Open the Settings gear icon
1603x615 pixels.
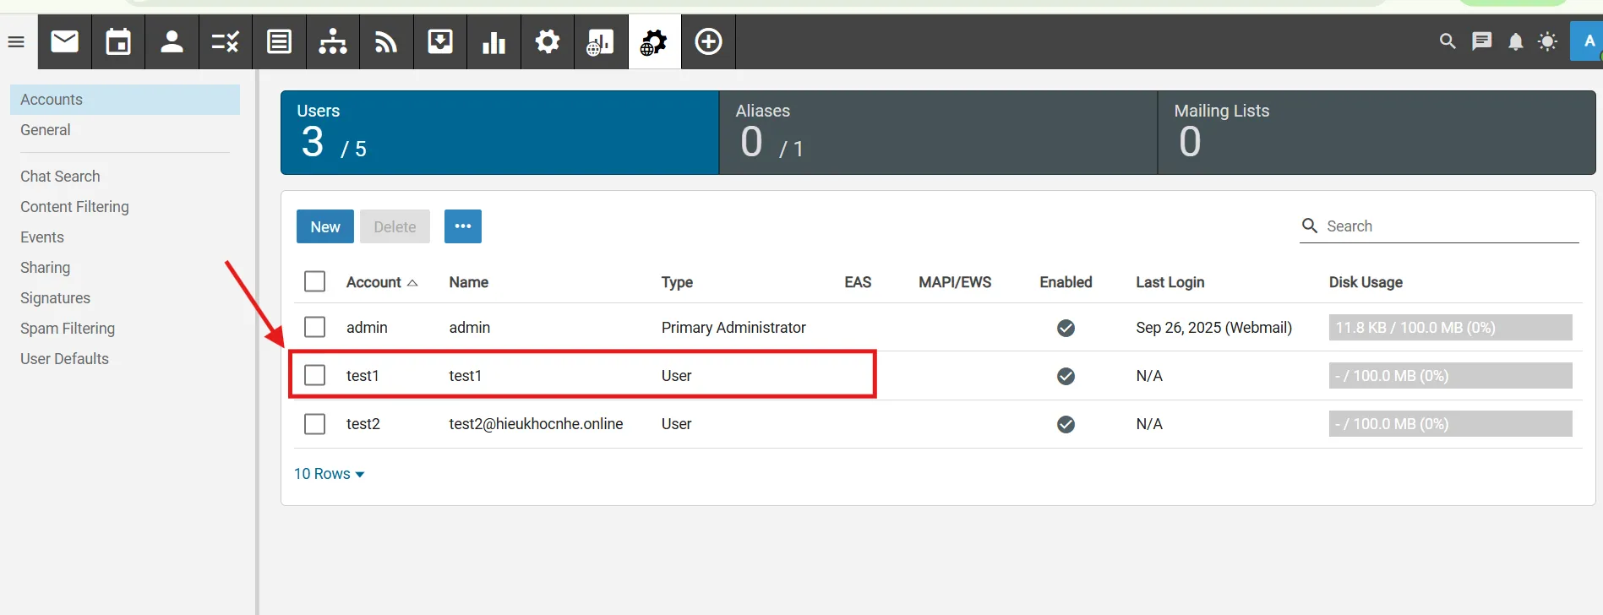click(x=548, y=41)
